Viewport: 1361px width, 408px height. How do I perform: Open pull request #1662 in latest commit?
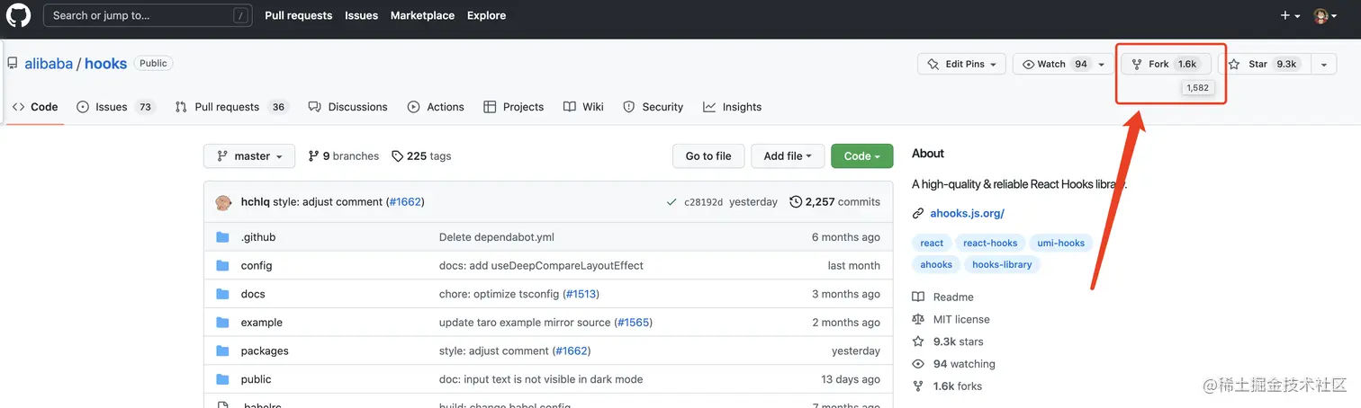[x=405, y=202]
